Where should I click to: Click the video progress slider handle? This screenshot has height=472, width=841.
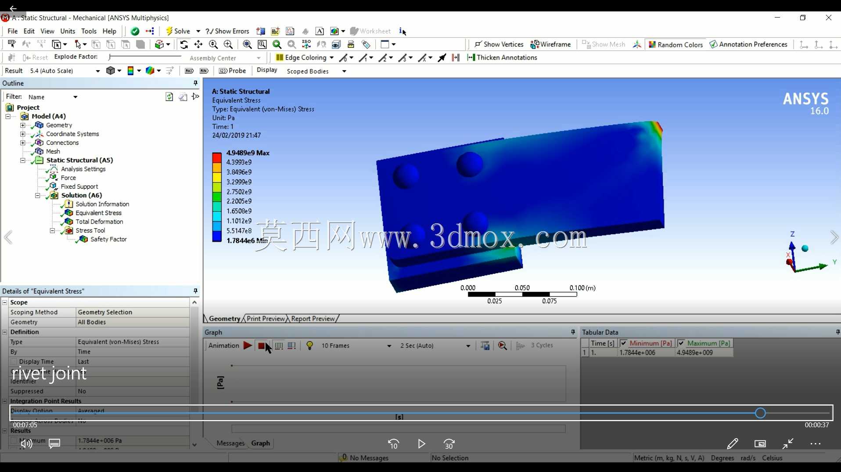tap(760, 413)
